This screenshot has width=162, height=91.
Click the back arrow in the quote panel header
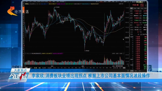(131, 2)
